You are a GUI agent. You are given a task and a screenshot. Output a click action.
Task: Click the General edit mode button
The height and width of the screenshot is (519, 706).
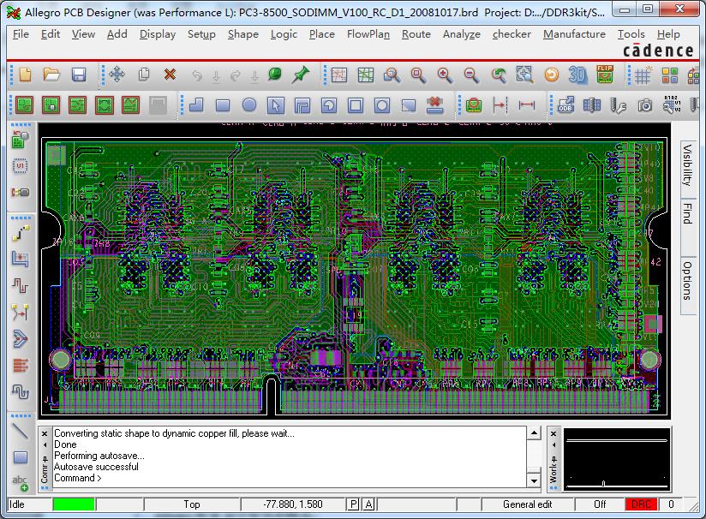[x=526, y=504]
